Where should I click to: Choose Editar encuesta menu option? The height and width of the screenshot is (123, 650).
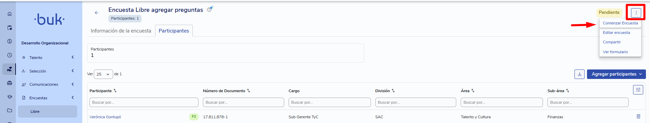(x=616, y=33)
